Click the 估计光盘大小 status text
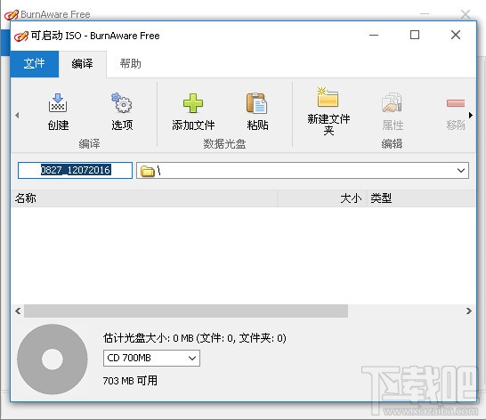 point(194,338)
